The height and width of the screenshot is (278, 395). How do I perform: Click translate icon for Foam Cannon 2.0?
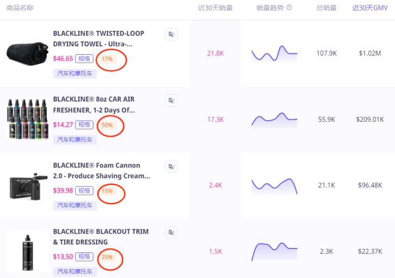coord(171,166)
